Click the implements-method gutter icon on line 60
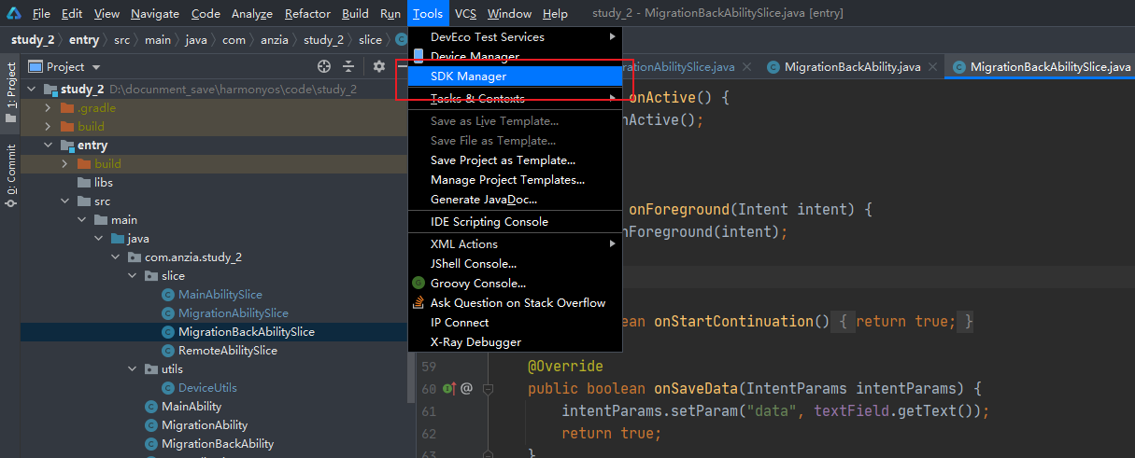This screenshot has width=1135, height=458. 449,388
